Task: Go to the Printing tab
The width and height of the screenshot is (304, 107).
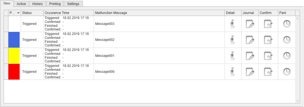Action: coord(55,4)
